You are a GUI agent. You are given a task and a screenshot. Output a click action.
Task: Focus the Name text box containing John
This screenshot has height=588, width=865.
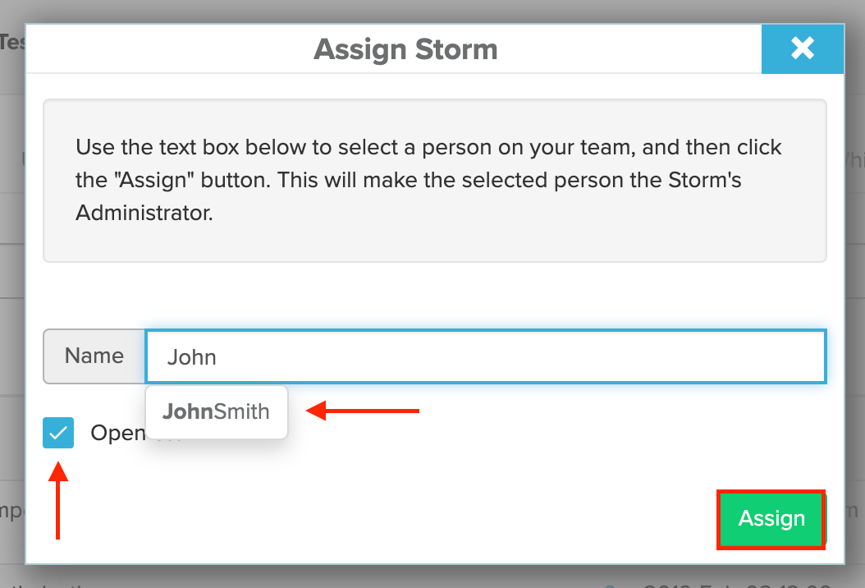(x=486, y=356)
